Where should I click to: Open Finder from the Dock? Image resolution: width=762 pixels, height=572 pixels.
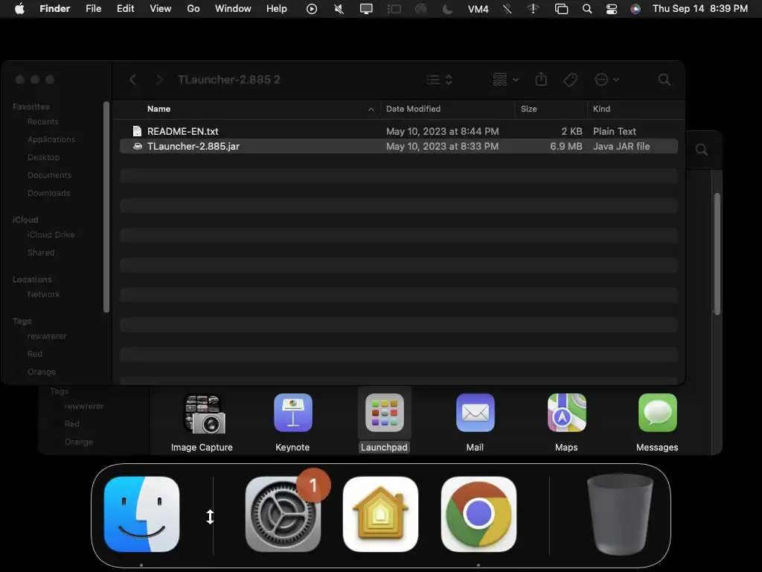[x=141, y=514]
